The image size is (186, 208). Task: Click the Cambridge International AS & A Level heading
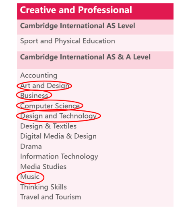85,57
